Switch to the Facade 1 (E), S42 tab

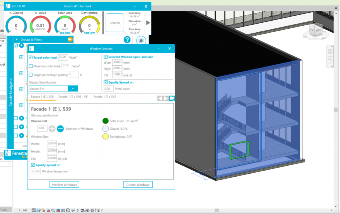pos(105,97)
